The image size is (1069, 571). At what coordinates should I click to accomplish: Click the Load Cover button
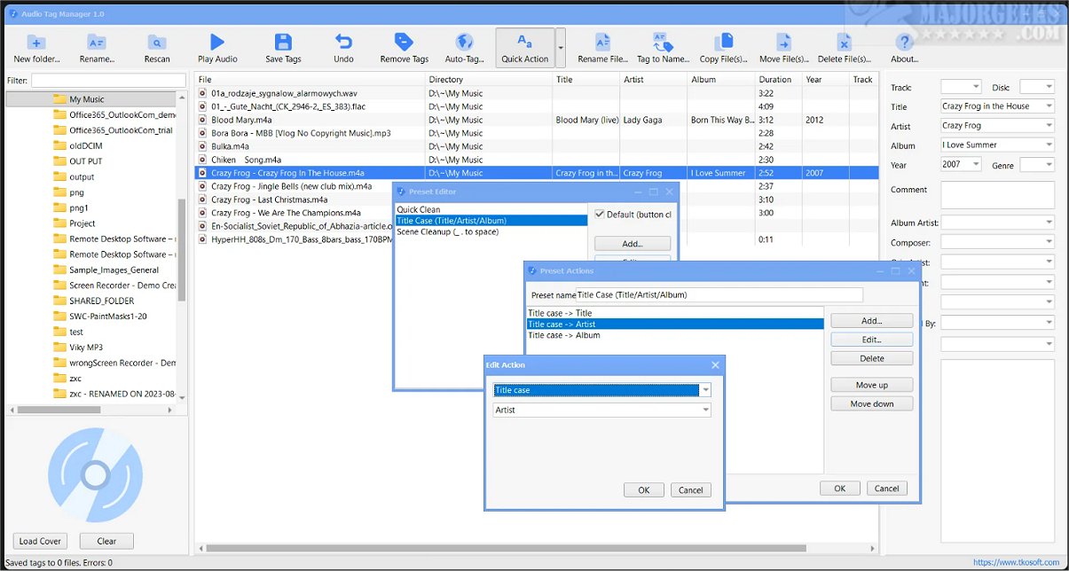tap(40, 541)
